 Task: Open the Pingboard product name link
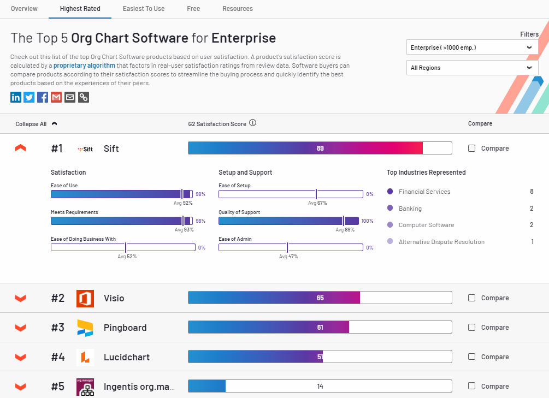pyautogui.click(x=125, y=328)
